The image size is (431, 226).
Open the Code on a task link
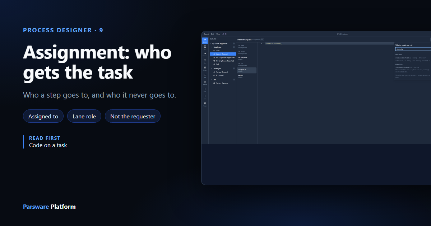pyautogui.click(x=48, y=145)
